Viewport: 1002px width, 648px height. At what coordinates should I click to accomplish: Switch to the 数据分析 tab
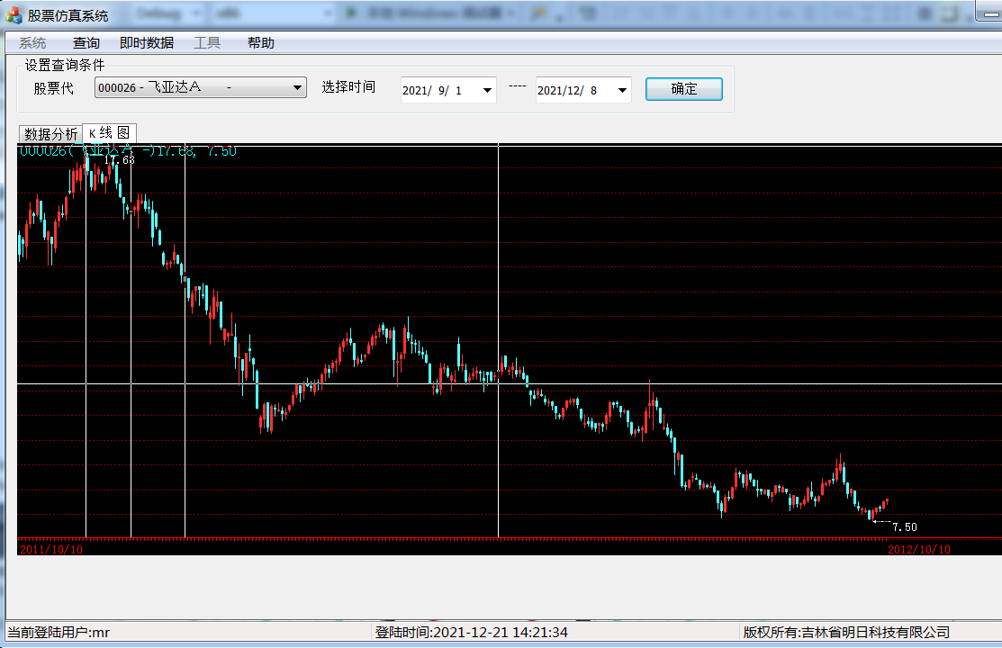click(51, 134)
